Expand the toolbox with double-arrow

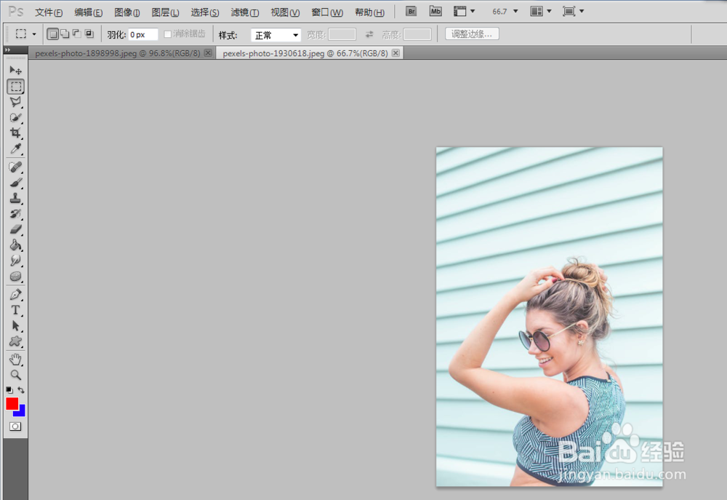[x=8, y=49]
